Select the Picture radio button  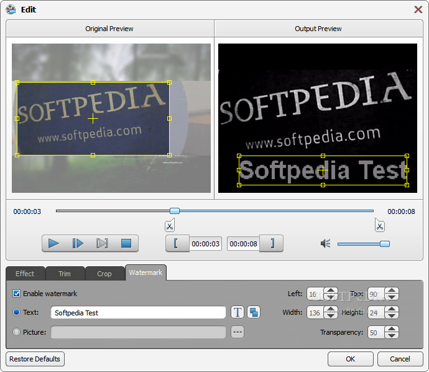(x=16, y=332)
